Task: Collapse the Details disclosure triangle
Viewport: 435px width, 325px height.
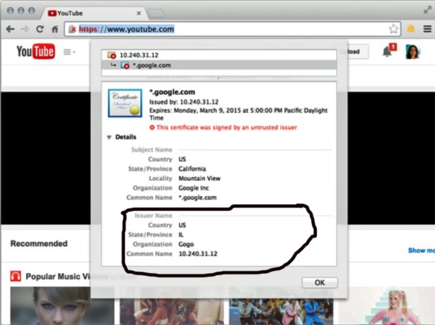Action: (109, 137)
